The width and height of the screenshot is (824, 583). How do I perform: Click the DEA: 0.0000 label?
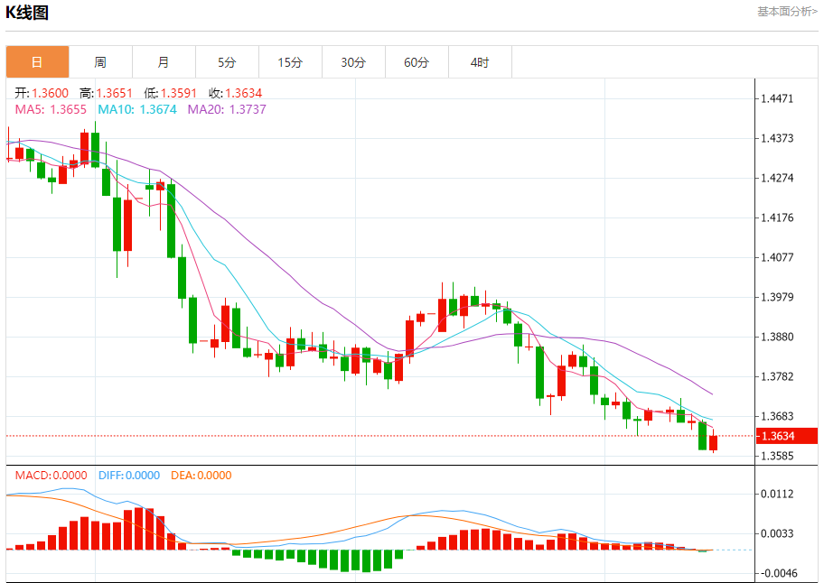201,476
